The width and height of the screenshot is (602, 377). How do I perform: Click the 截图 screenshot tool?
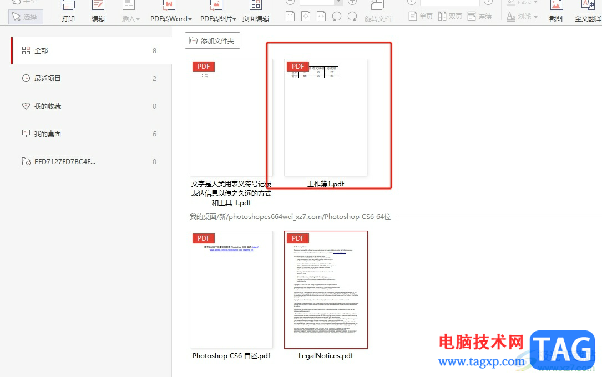tap(555, 12)
